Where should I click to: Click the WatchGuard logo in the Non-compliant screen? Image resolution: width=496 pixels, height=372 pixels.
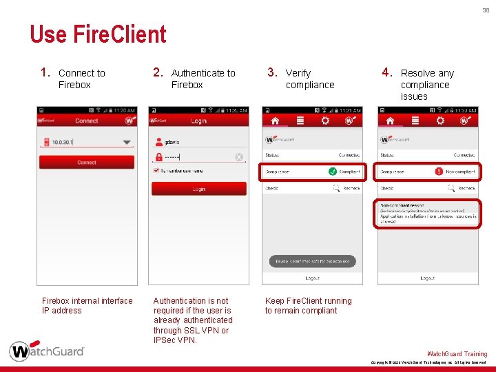pos(395,139)
